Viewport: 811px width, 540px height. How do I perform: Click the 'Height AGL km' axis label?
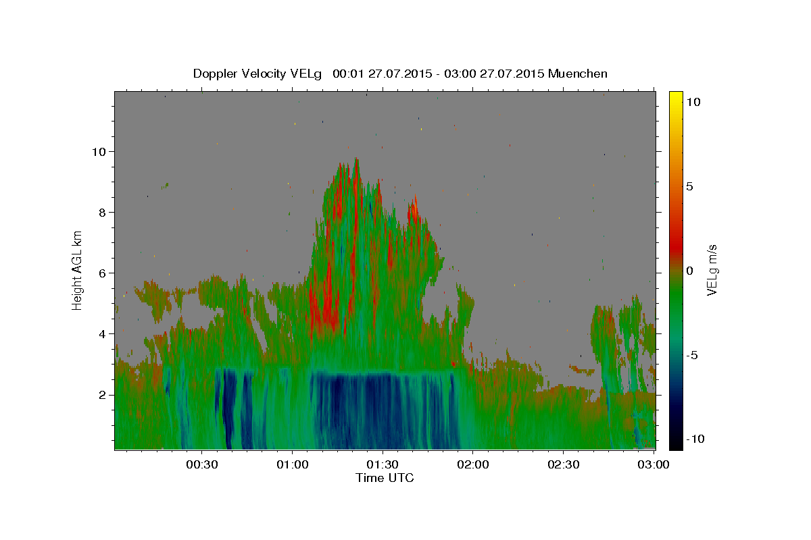78,270
